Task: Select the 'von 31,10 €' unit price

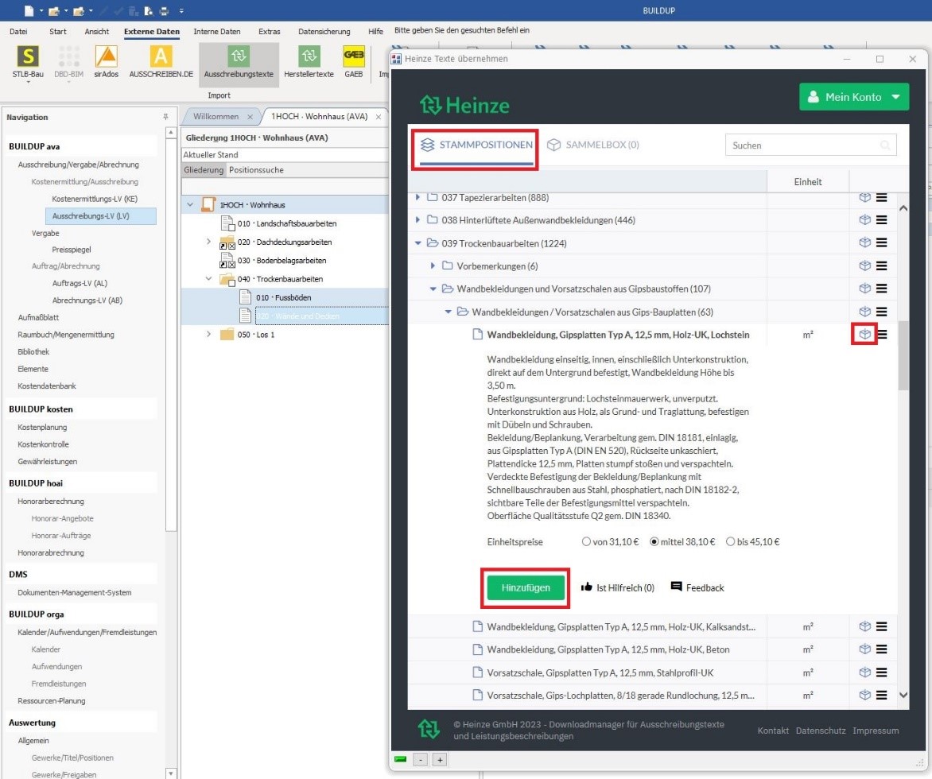Action: (587, 542)
